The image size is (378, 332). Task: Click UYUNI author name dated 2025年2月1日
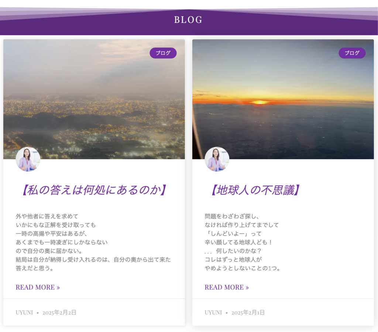coord(213,312)
